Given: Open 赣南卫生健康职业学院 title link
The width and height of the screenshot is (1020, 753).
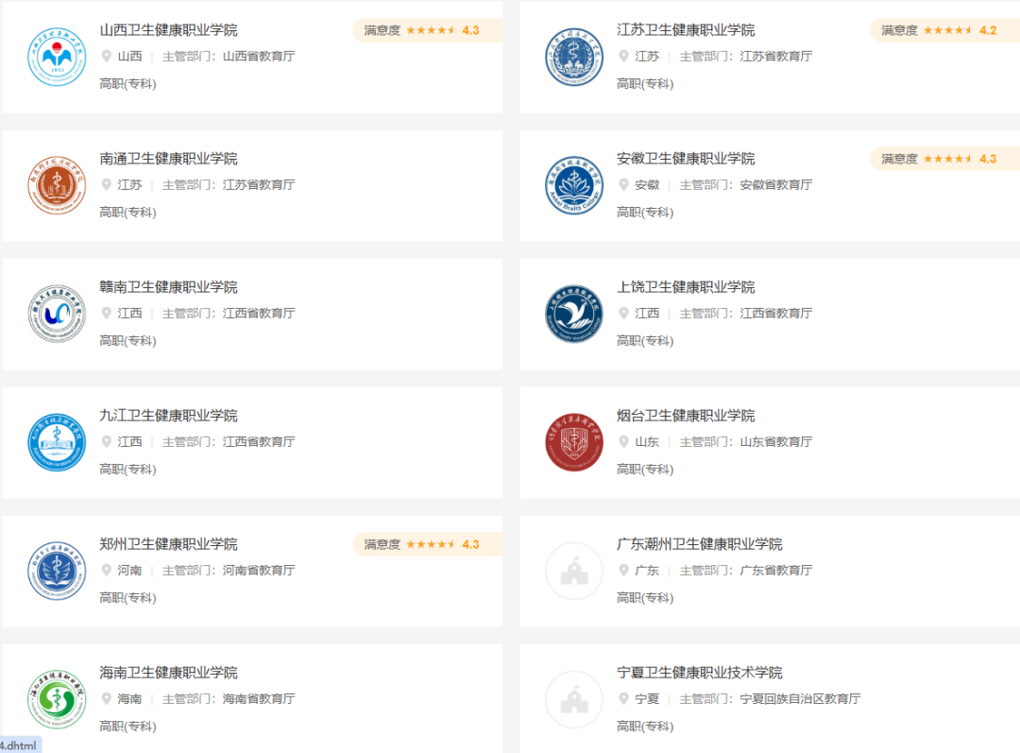Looking at the screenshot, I should pyautogui.click(x=168, y=287).
